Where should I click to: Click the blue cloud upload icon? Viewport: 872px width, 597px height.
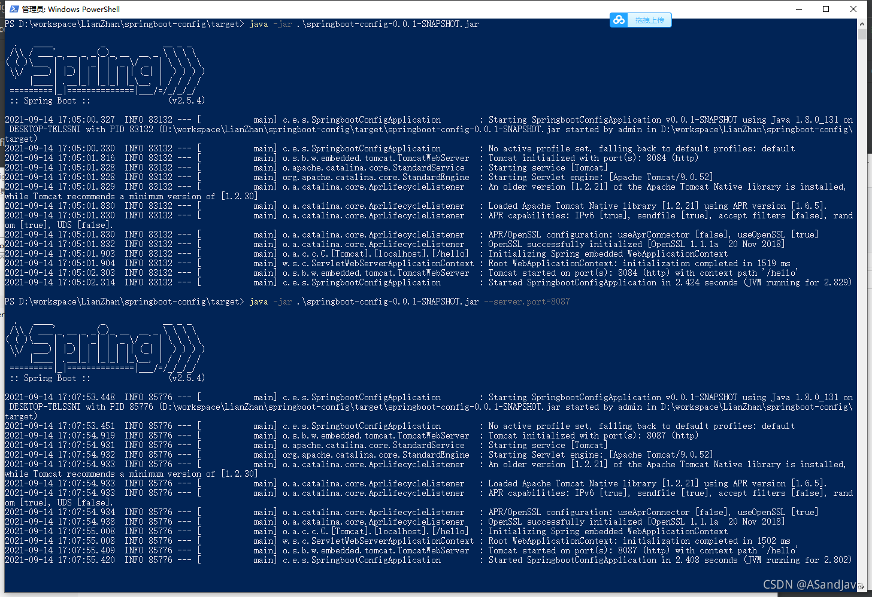pyautogui.click(x=619, y=20)
